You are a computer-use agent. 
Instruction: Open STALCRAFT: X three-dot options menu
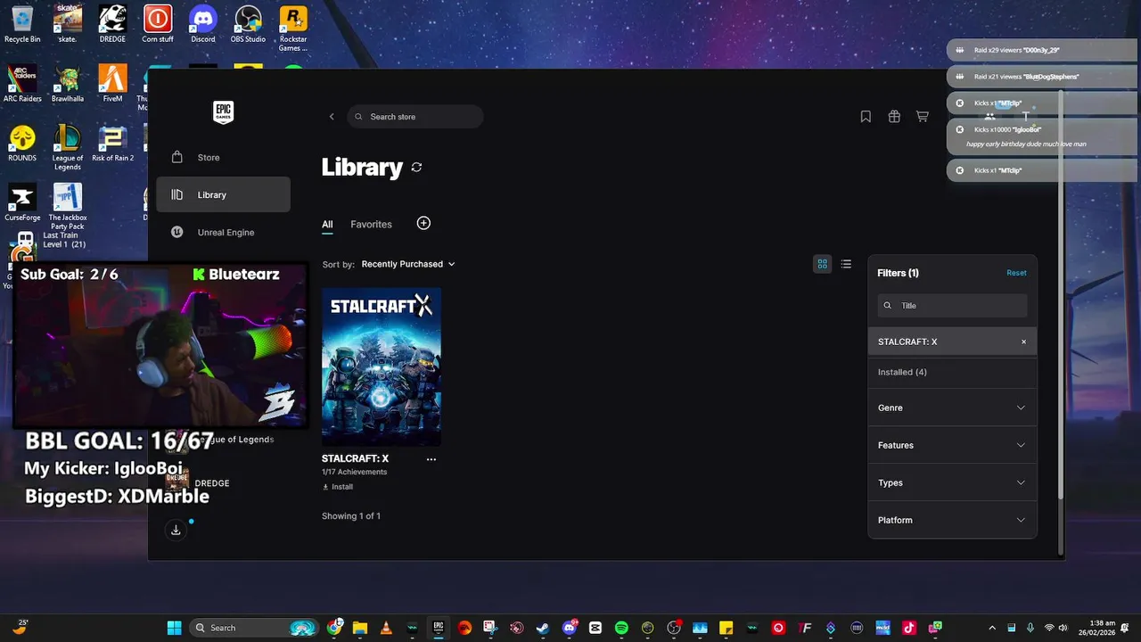coord(431,459)
